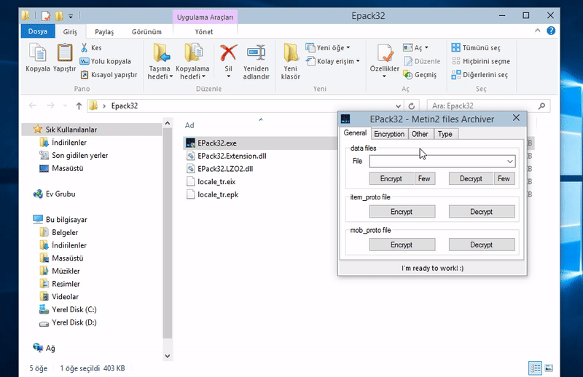Select the locale_tr.epk file
The width and height of the screenshot is (583, 377).
(x=218, y=194)
